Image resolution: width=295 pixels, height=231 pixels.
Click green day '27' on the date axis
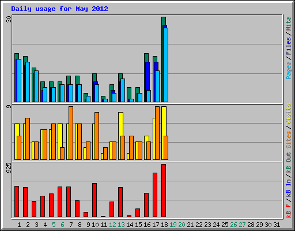(242, 225)
